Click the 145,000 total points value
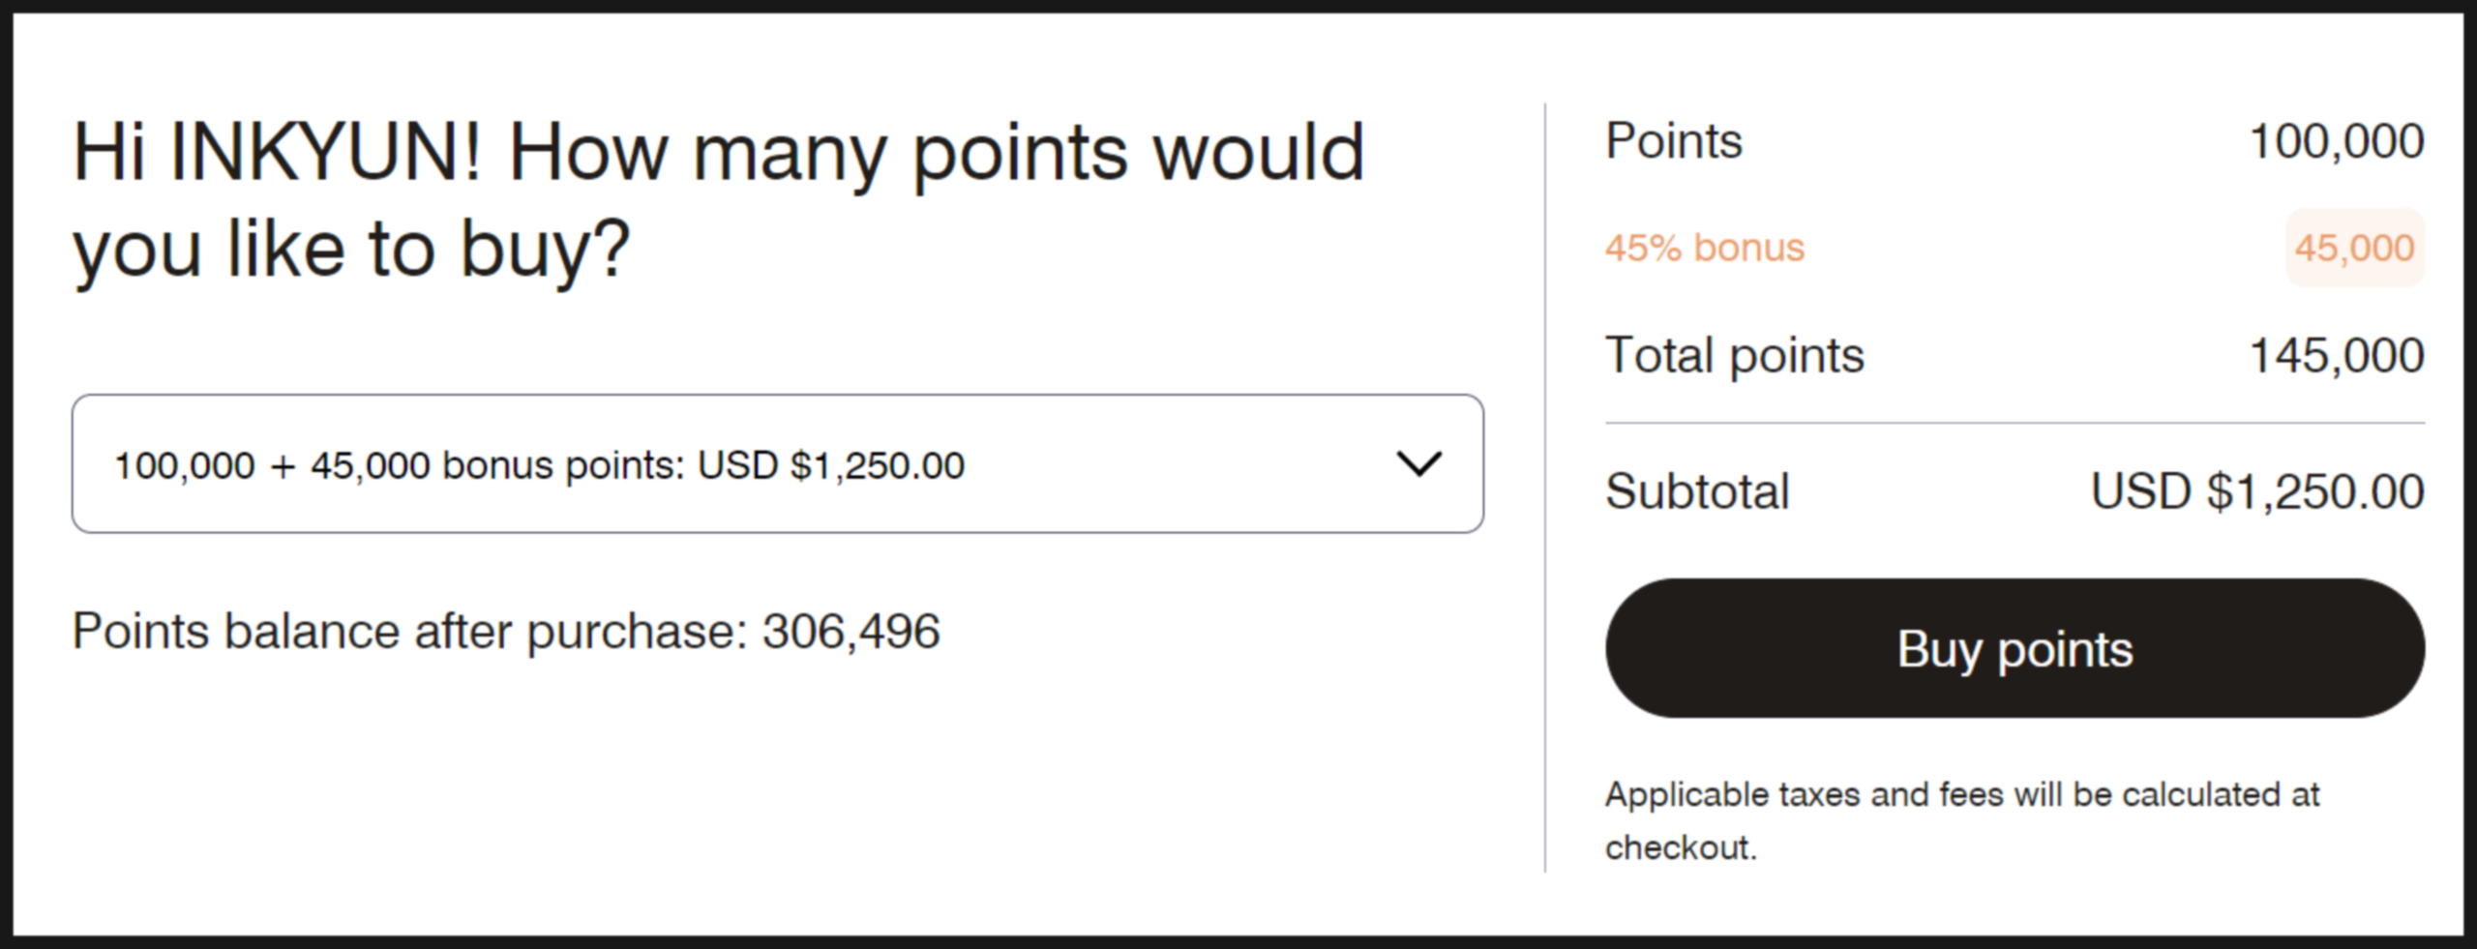 [2336, 355]
